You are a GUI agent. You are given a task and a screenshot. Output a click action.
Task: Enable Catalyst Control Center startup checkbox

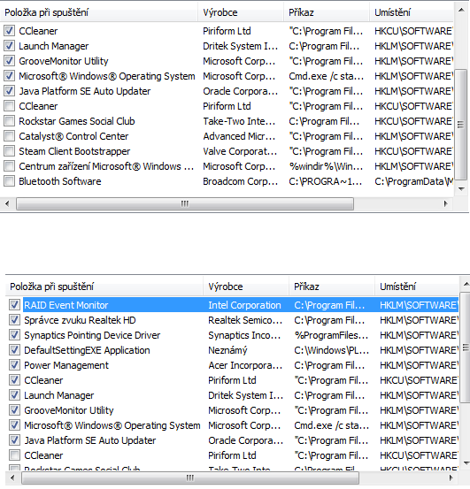coord(9,135)
